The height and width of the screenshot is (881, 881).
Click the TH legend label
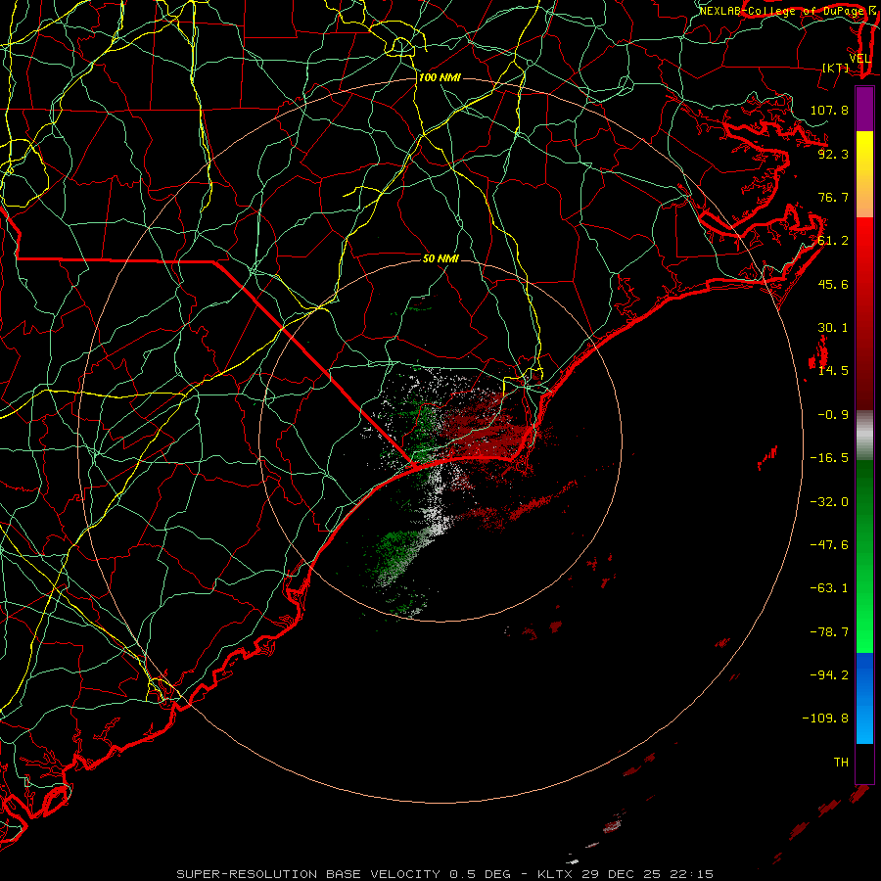click(841, 763)
